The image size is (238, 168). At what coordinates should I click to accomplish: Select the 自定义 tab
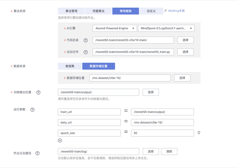(151, 11)
